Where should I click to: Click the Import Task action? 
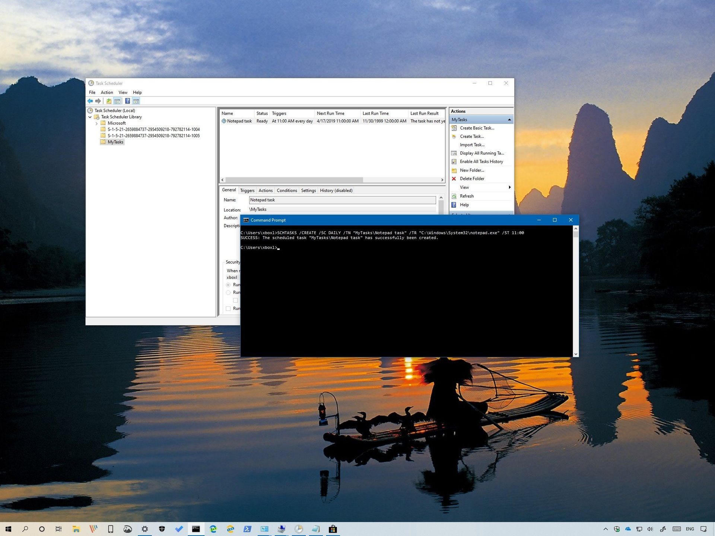point(472,145)
